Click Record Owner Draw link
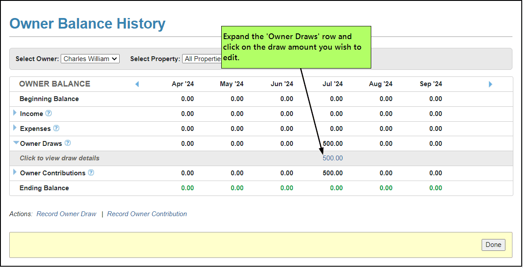Screen dimensions: 523x268 [x=66, y=214]
